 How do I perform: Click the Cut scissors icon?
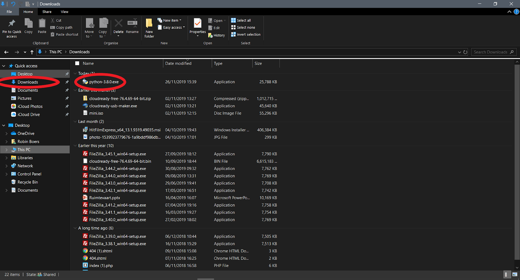click(53, 20)
